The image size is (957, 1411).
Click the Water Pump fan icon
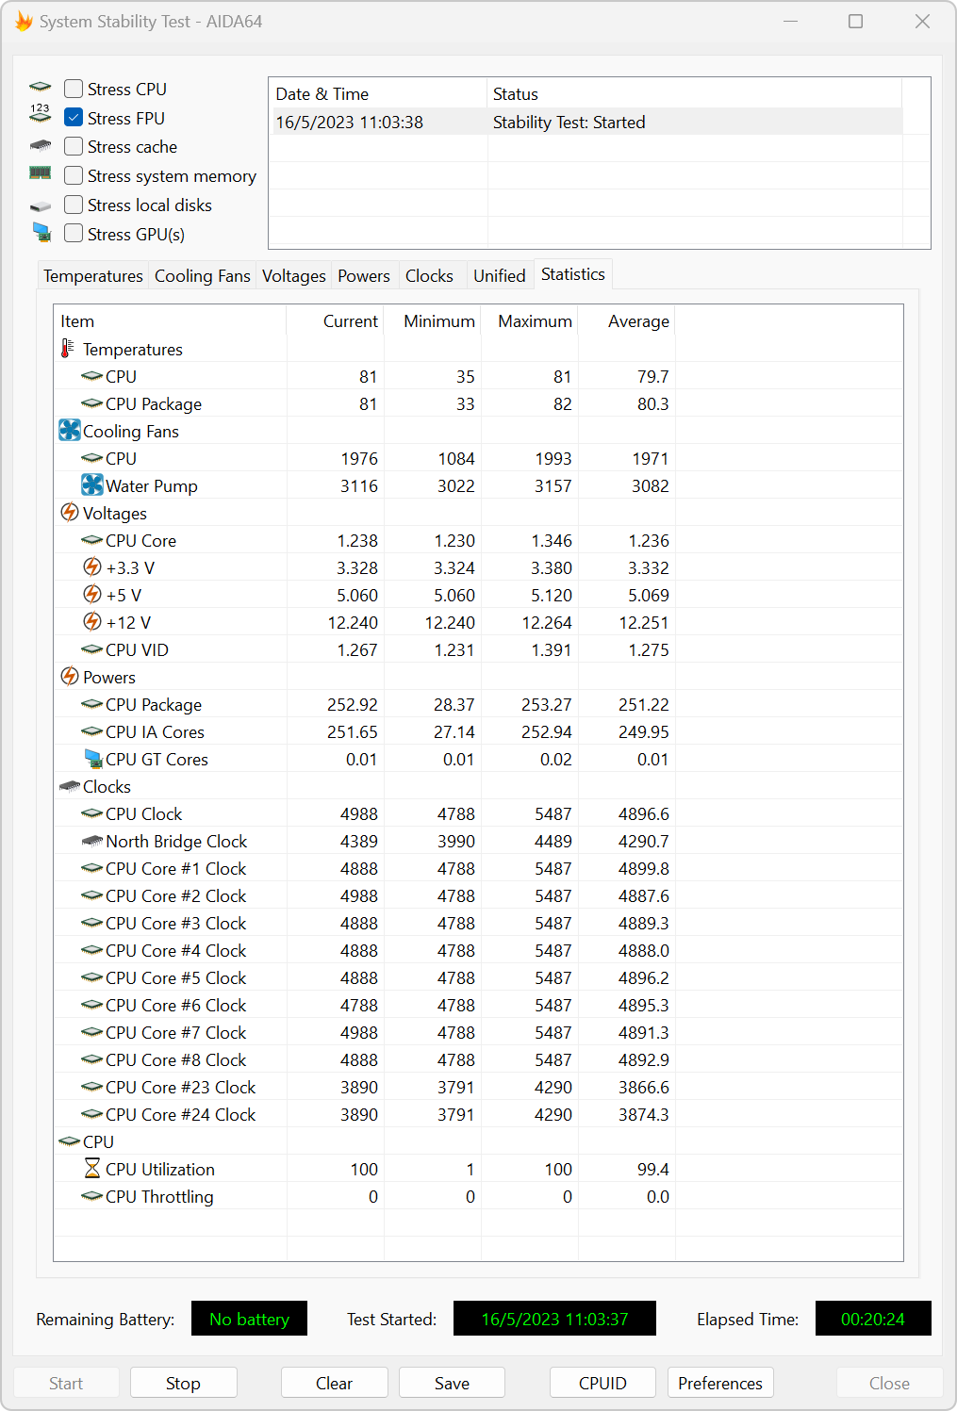(x=92, y=485)
